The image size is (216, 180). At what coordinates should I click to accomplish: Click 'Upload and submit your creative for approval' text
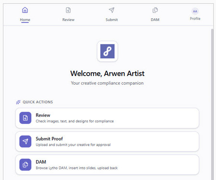coord(73,145)
